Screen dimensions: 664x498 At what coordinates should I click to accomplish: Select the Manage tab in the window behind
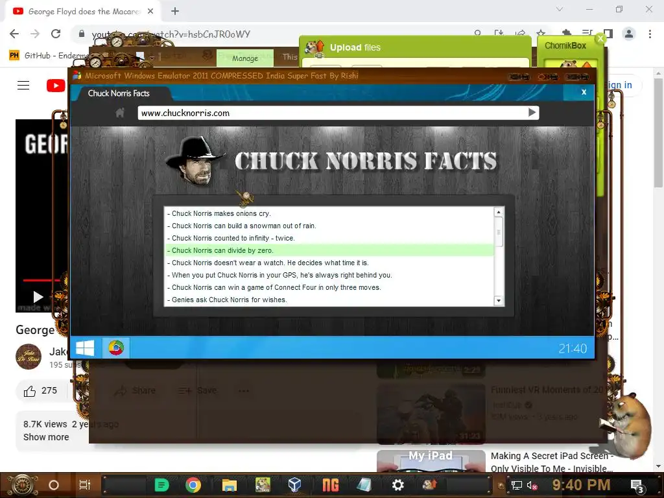tap(244, 58)
